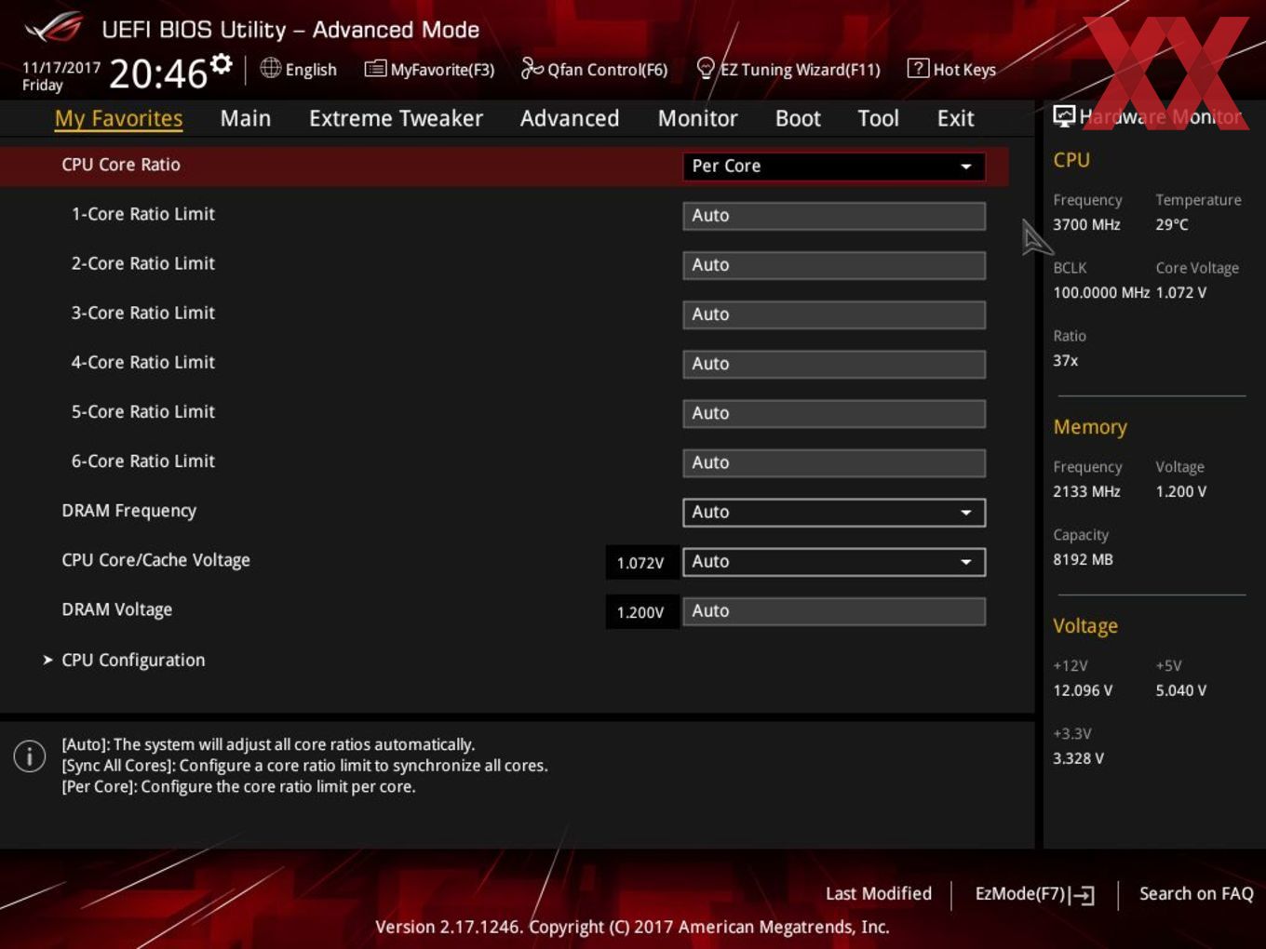Screen dimensions: 1266x949
Task: Click 6-Core Ratio Limit field
Action: [833, 461]
